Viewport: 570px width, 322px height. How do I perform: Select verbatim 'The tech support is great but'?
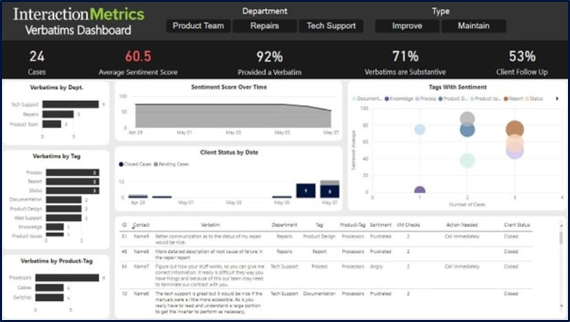point(209,302)
